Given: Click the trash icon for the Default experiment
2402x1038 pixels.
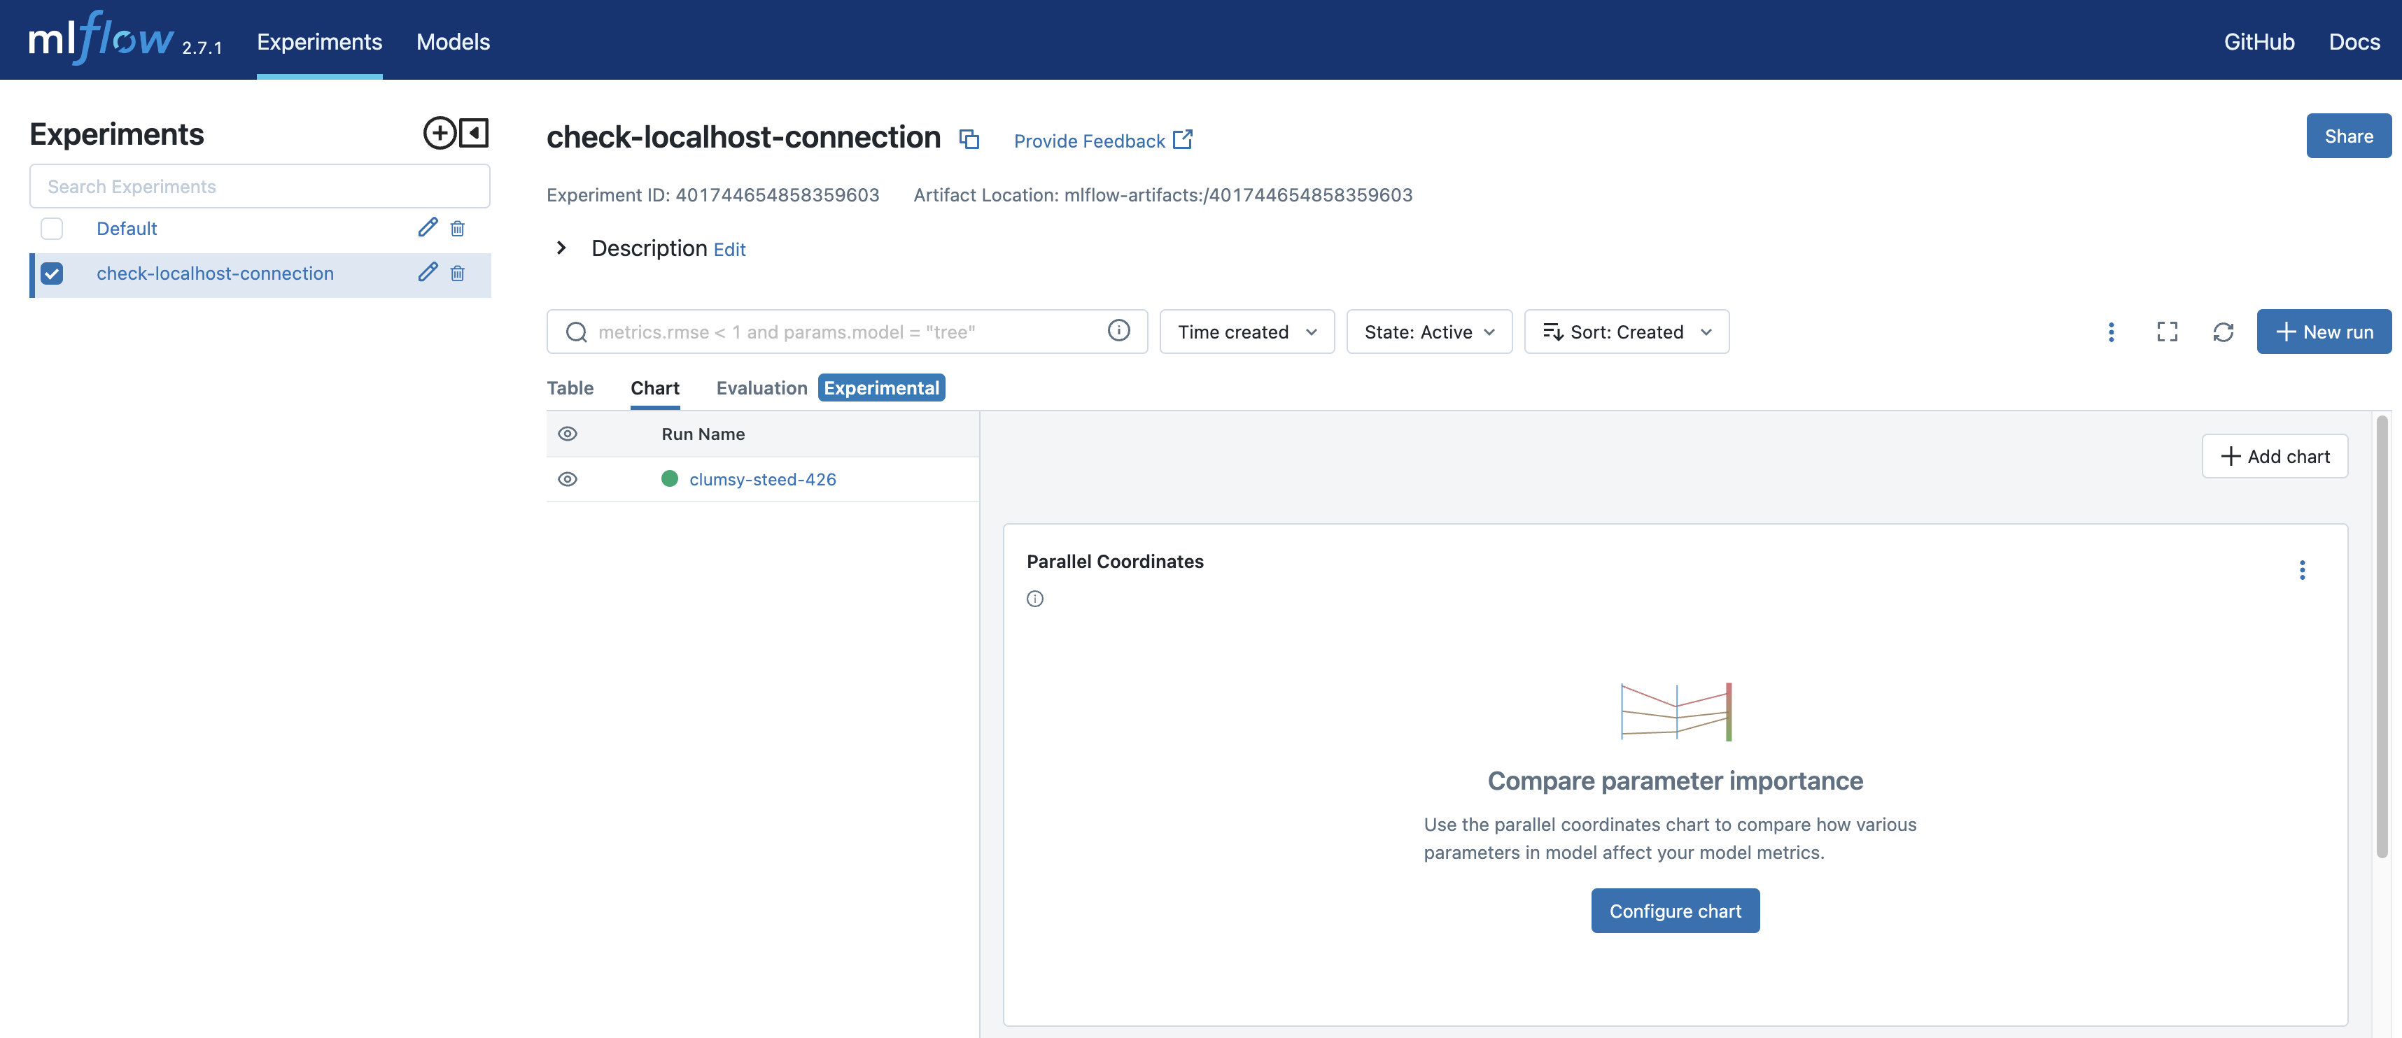Looking at the screenshot, I should click(458, 227).
